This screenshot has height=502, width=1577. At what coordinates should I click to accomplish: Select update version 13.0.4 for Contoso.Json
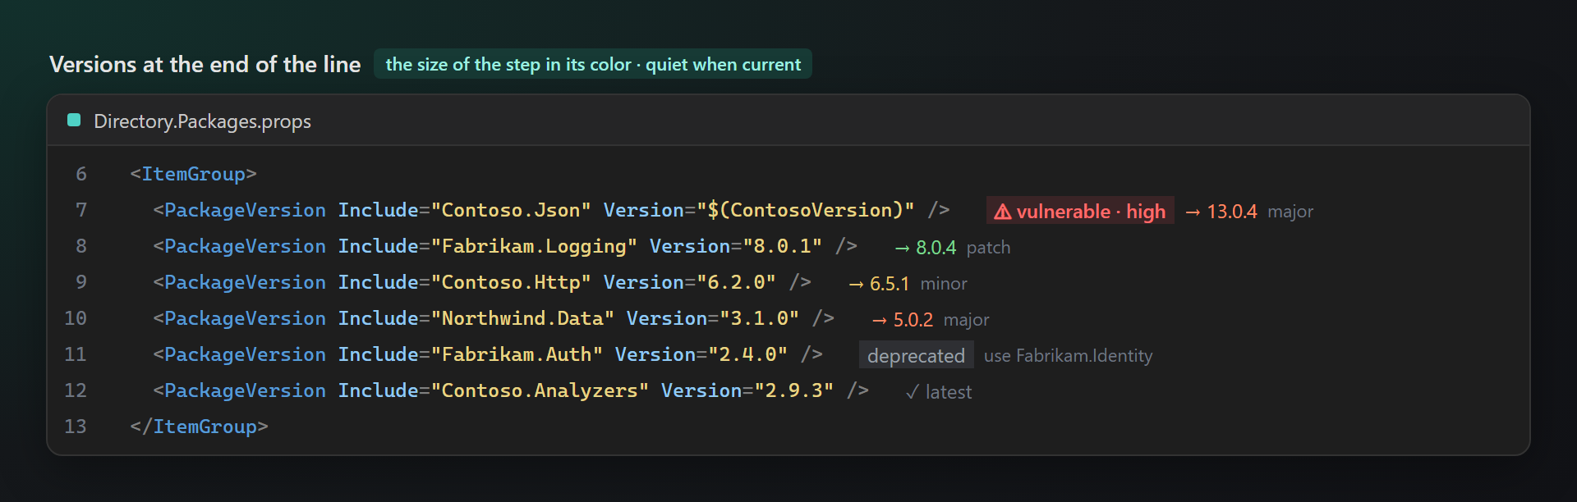(x=1231, y=212)
